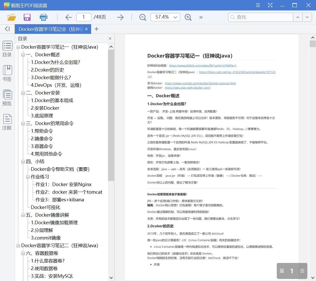316x281 pixels.
Task: Jump to 3.底层原理 entry
Action: (42, 116)
